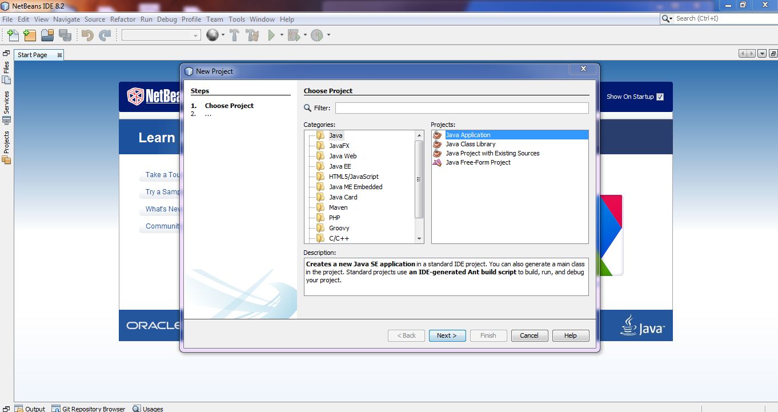Click the Usages window icon
Image resolution: width=778 pixels, height=412 pixels.
coord(137,409)
